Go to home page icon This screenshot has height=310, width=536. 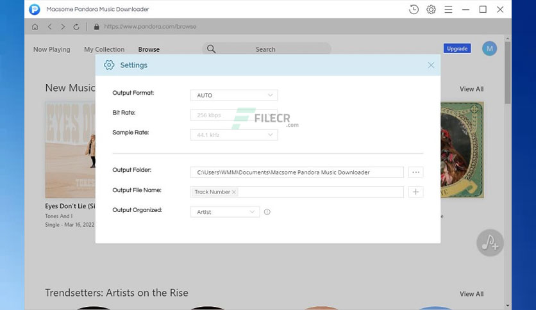tap(35, 27)
